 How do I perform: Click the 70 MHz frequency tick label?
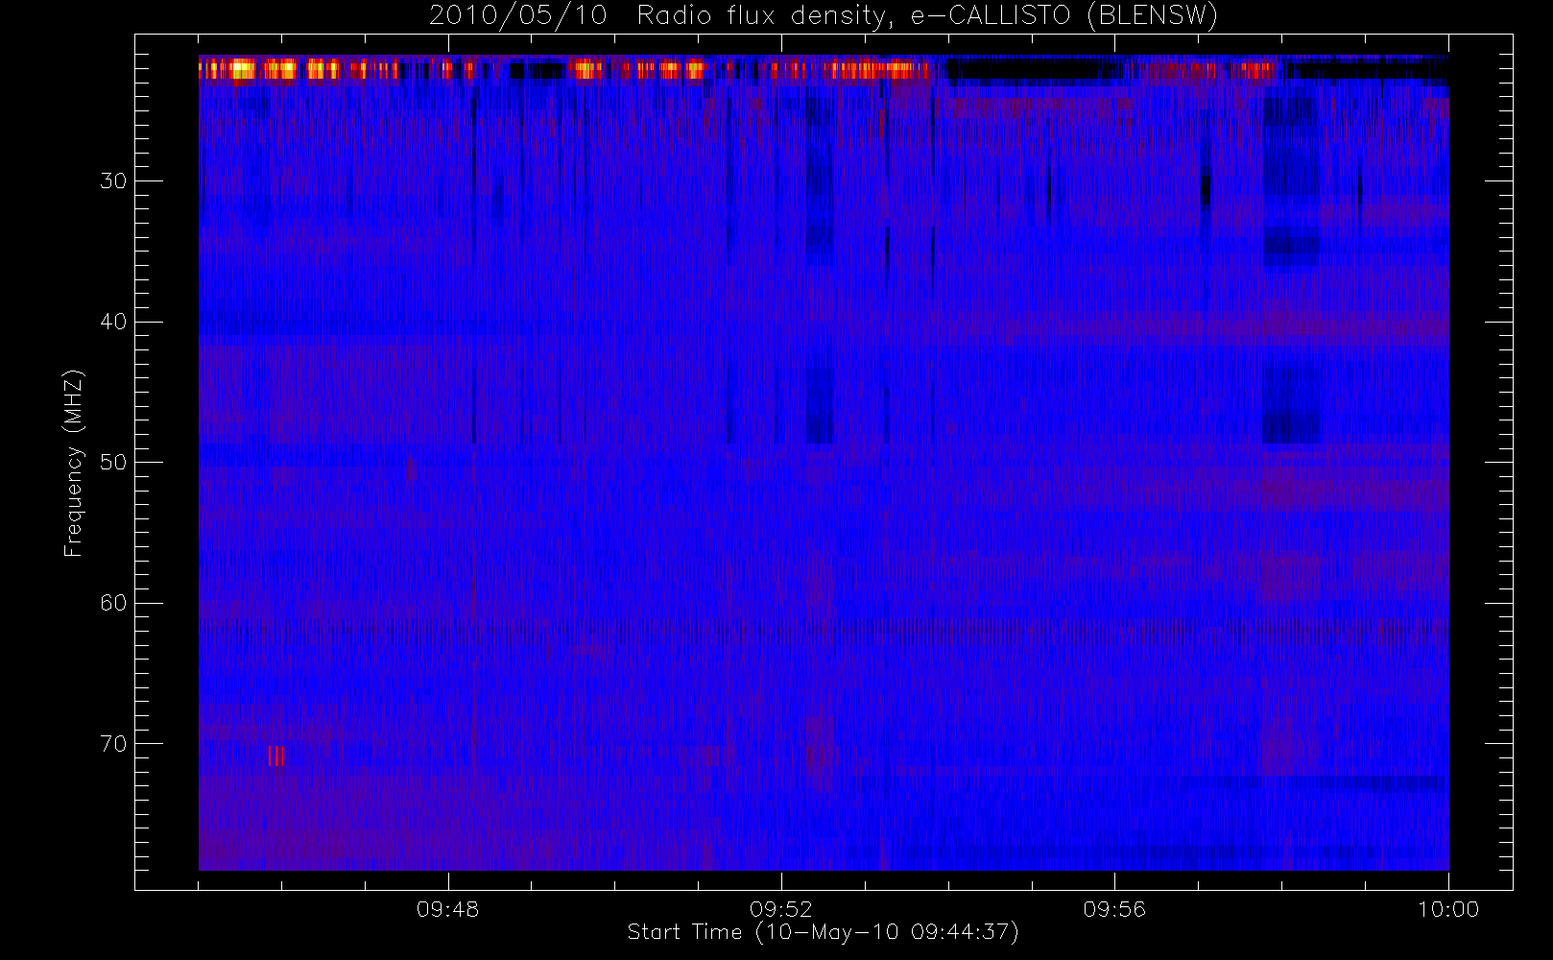point(113,743)
